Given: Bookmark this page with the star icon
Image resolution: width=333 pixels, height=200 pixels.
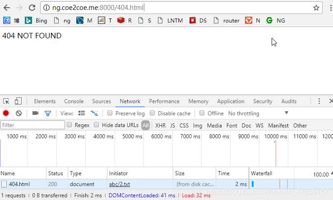Looking at the screenshot, I should pyautogui.click(x=316, y=8).
